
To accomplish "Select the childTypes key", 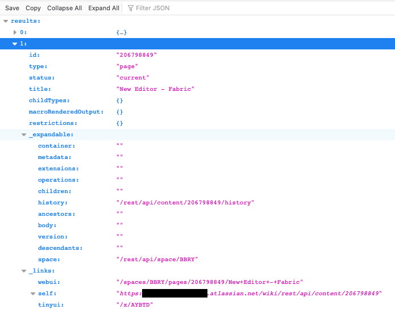I will 49,101.
